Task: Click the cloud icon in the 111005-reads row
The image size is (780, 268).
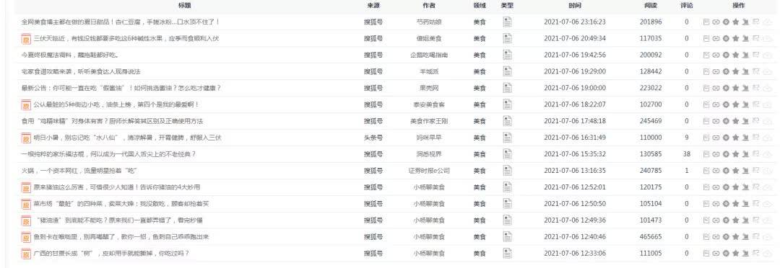Action: (x=767, y=254)
